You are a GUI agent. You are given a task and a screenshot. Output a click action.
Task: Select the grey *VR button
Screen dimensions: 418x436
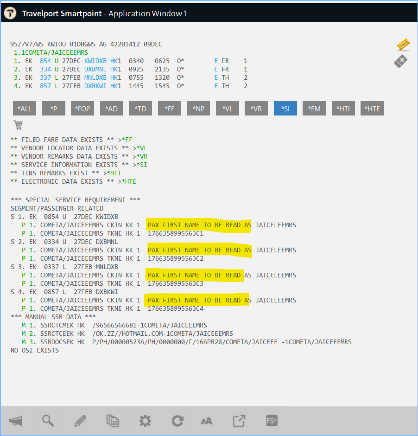point(256,109)
